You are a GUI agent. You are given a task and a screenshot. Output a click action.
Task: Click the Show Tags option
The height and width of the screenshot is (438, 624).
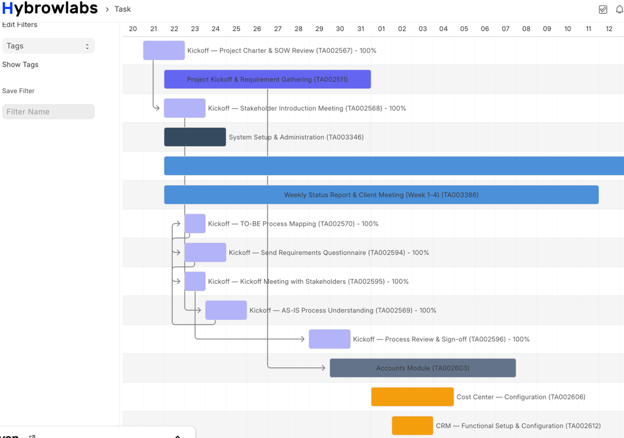pyautogui.click(x=20, y=65)
